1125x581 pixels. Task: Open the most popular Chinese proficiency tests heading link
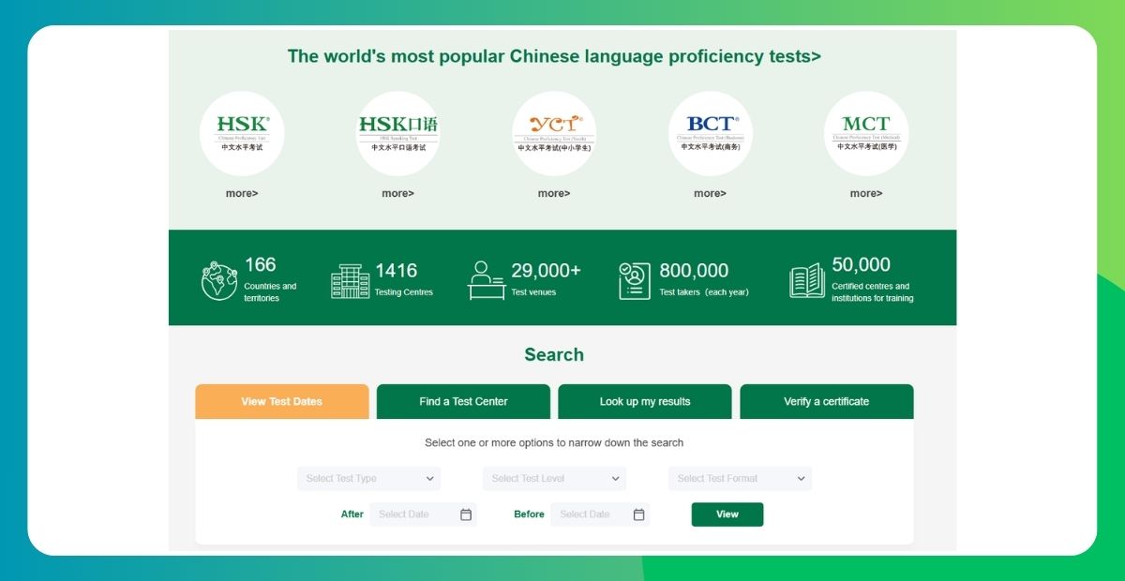pyautogui.click(x=554, y=56)
